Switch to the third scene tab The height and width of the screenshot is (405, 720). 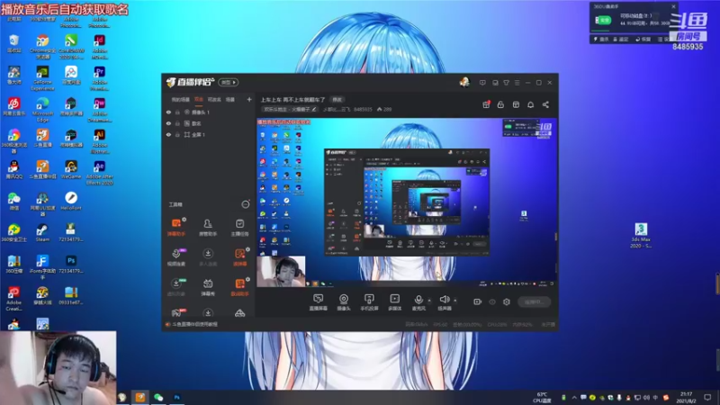214,100
